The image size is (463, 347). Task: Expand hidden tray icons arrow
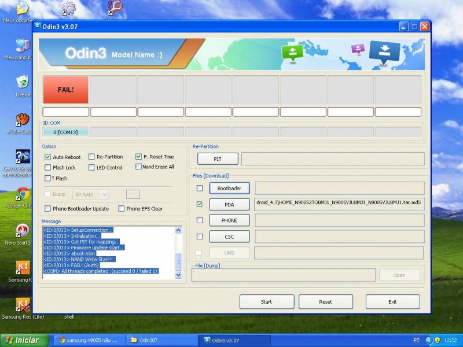(x=429, y=340)
